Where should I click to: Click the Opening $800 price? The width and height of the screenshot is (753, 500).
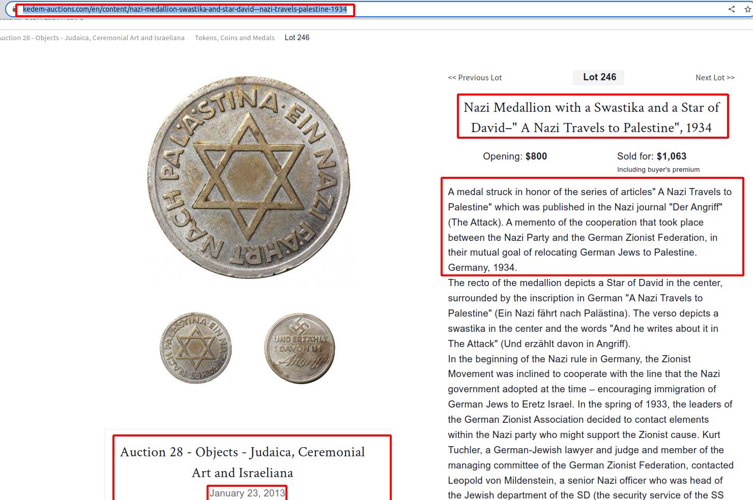[x=515, y=157]
